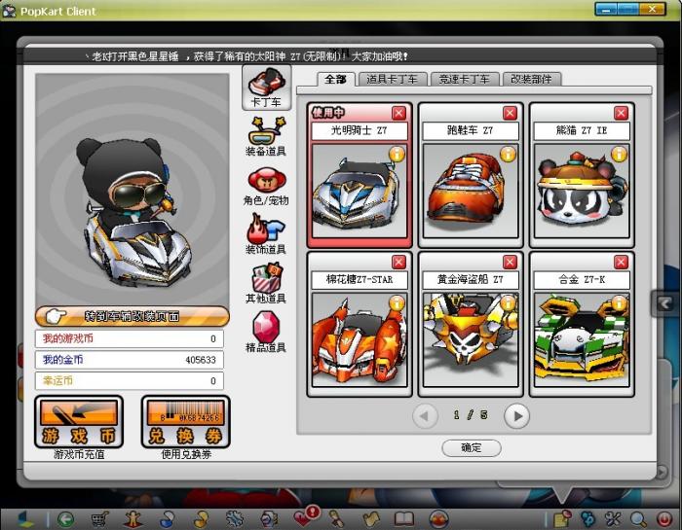Select the 跑鞋车 Z7 kart thumbnail

click(x=471, y=191)
